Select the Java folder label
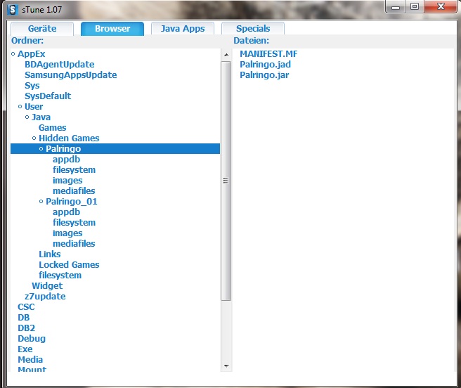Screen dimensions: 461x388 point(41,117)
